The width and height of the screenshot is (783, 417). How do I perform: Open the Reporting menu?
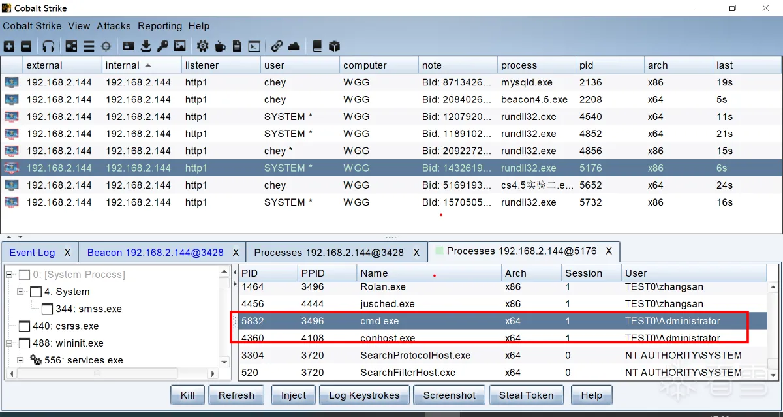pyautogui.click(x=160, y=26)
